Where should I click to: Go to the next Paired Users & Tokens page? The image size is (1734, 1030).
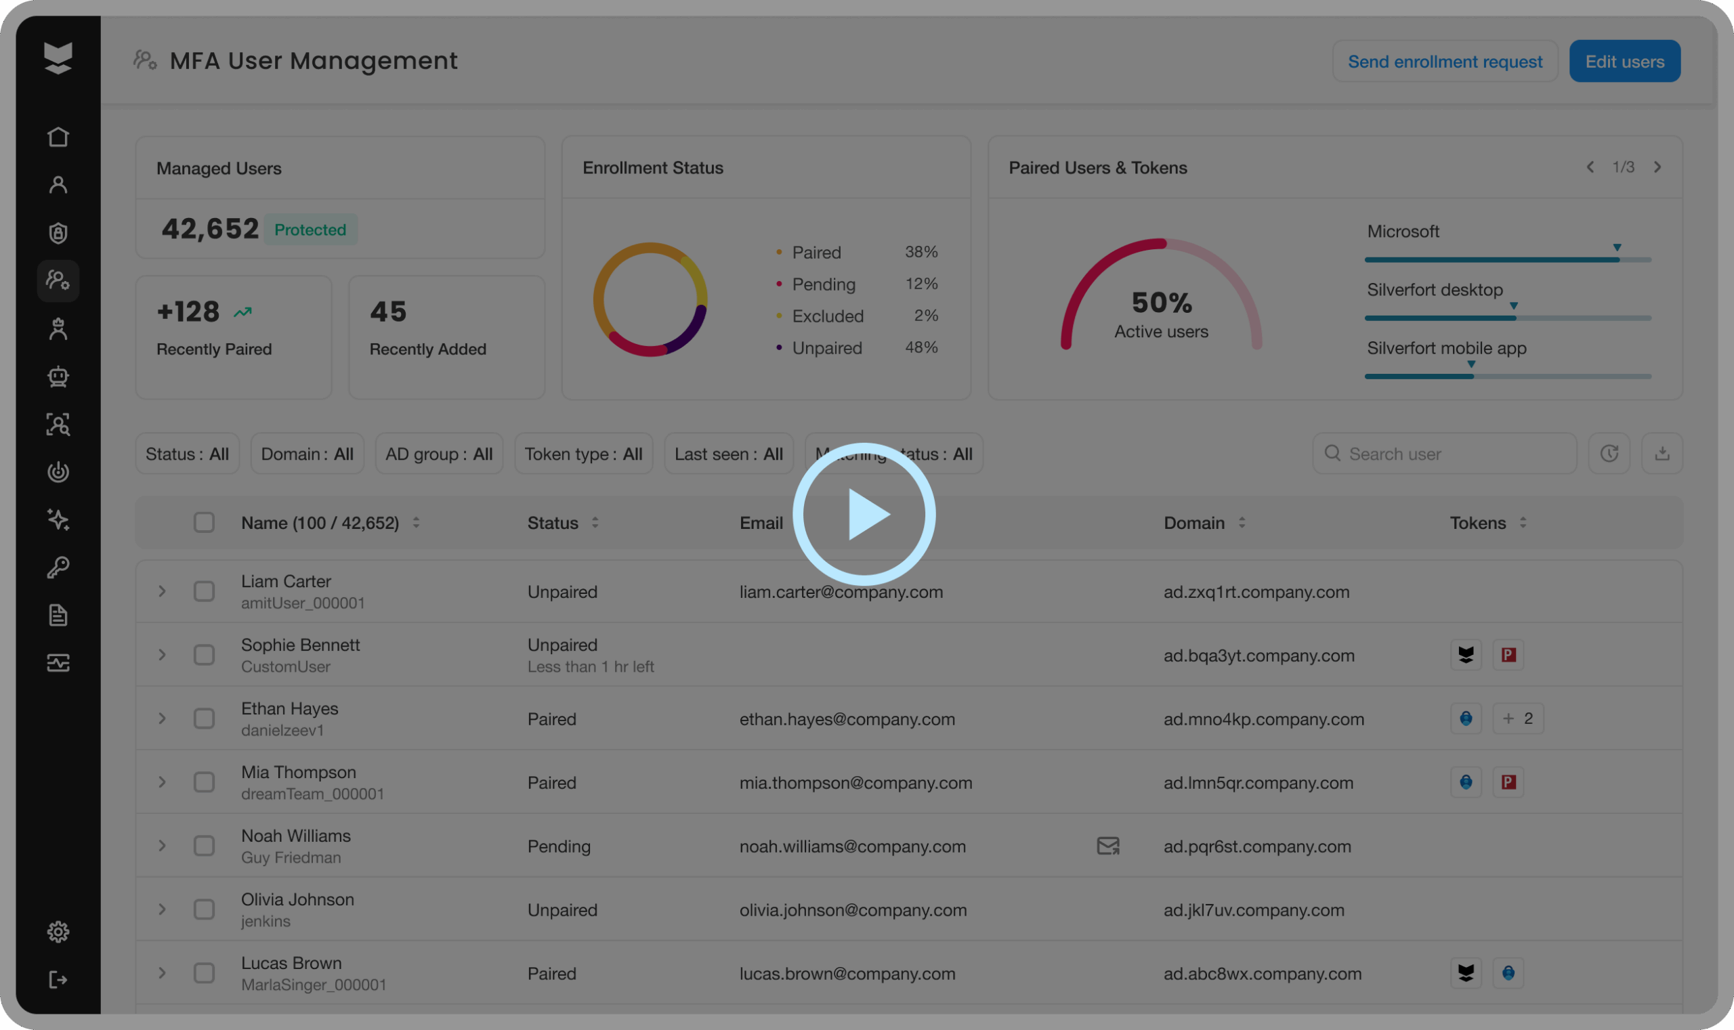[1657, 167]
